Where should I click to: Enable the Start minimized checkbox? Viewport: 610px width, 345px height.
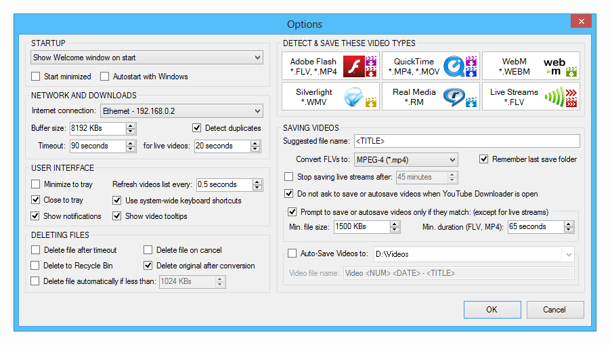(x=36, y=77)
